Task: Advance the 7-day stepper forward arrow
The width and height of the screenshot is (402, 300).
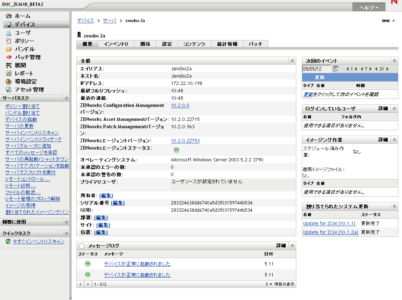Action: pyautogui.click(x=370, y=69)
